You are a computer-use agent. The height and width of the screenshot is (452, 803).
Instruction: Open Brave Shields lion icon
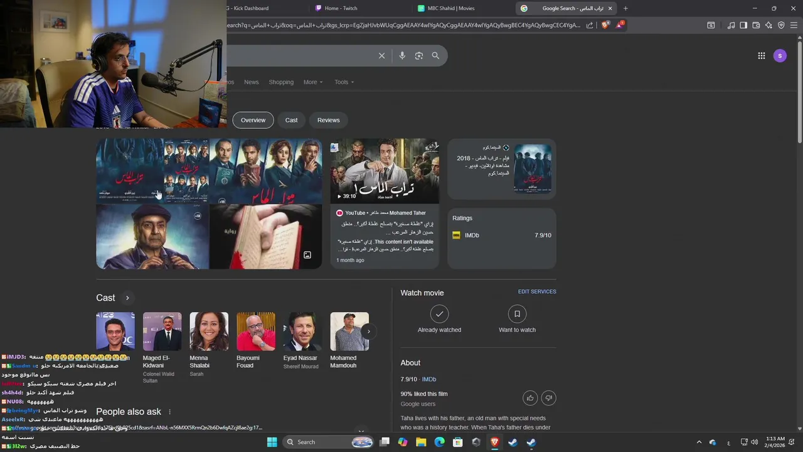tap(605, 25)
